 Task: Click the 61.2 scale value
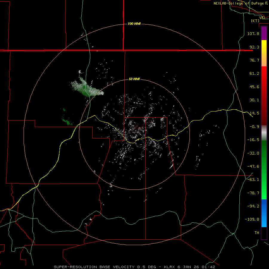tap(254, 74)
